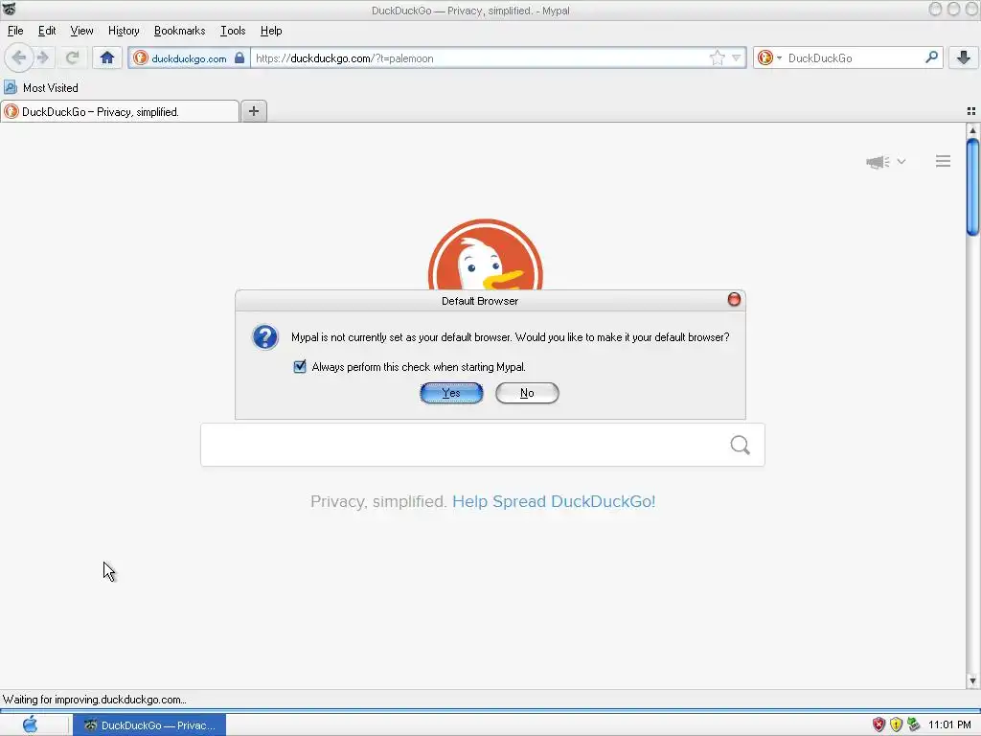The image size is (981, 736).
Task: Click Yes to set default browser
Action: pyautogui.click(x=451, y=393)
